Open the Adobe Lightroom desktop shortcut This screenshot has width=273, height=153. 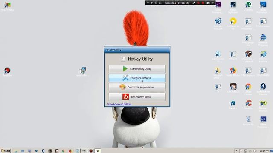(x=233, y=7)
